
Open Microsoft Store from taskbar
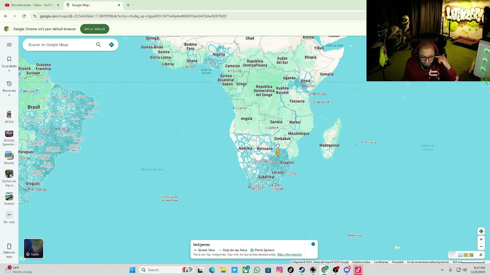coord(268,270)
